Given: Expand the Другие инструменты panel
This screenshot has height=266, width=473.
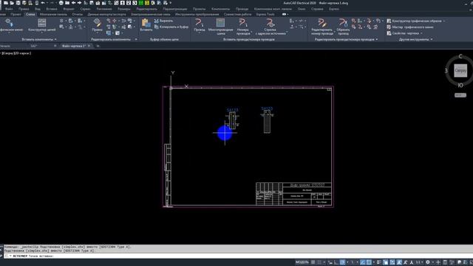Looking at the screenshot, I should [x=415, y=39].
